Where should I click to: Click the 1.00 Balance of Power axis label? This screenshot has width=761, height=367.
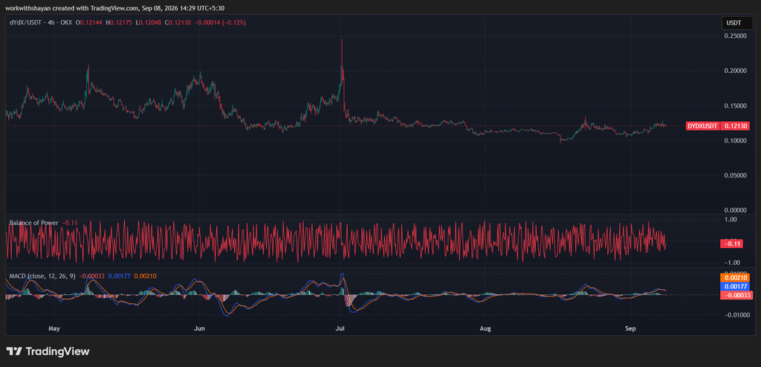(x=731, y=219)
